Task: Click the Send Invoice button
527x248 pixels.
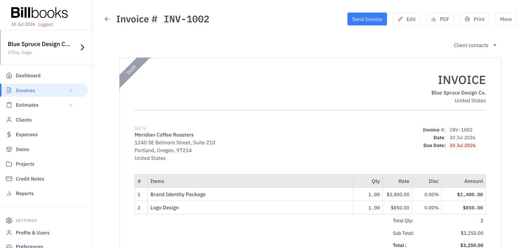Action: pos(367,19)
